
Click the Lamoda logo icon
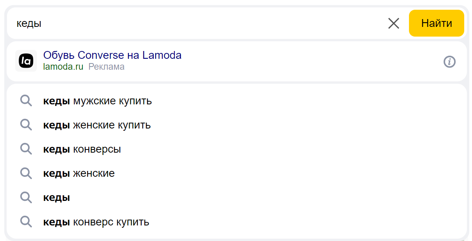point(26,61)
